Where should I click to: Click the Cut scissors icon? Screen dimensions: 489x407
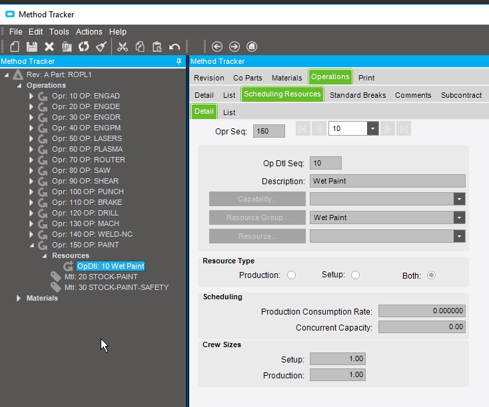point(122,47)
